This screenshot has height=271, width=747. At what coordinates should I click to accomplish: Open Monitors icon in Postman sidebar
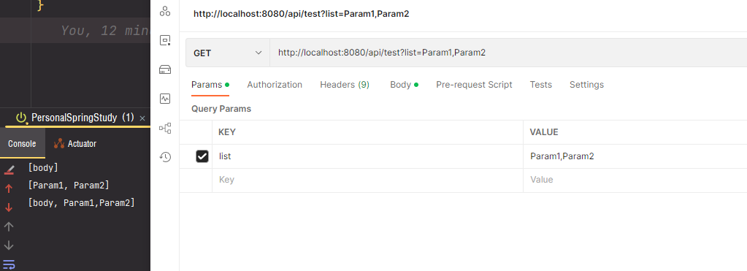(165, 99)
